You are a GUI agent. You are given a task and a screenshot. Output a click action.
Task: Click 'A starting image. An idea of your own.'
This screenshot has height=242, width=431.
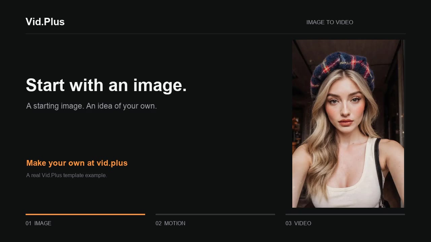92,106
